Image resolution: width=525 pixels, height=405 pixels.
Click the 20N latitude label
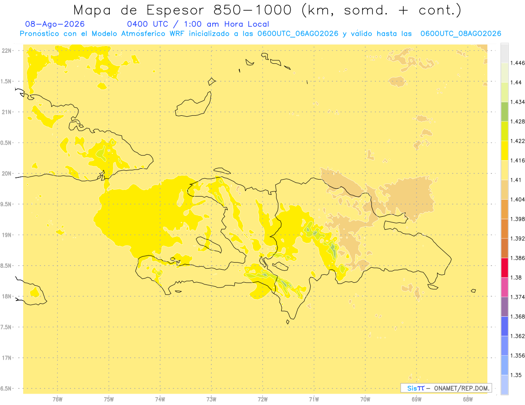pyautogui.click(x=7, y=173)
